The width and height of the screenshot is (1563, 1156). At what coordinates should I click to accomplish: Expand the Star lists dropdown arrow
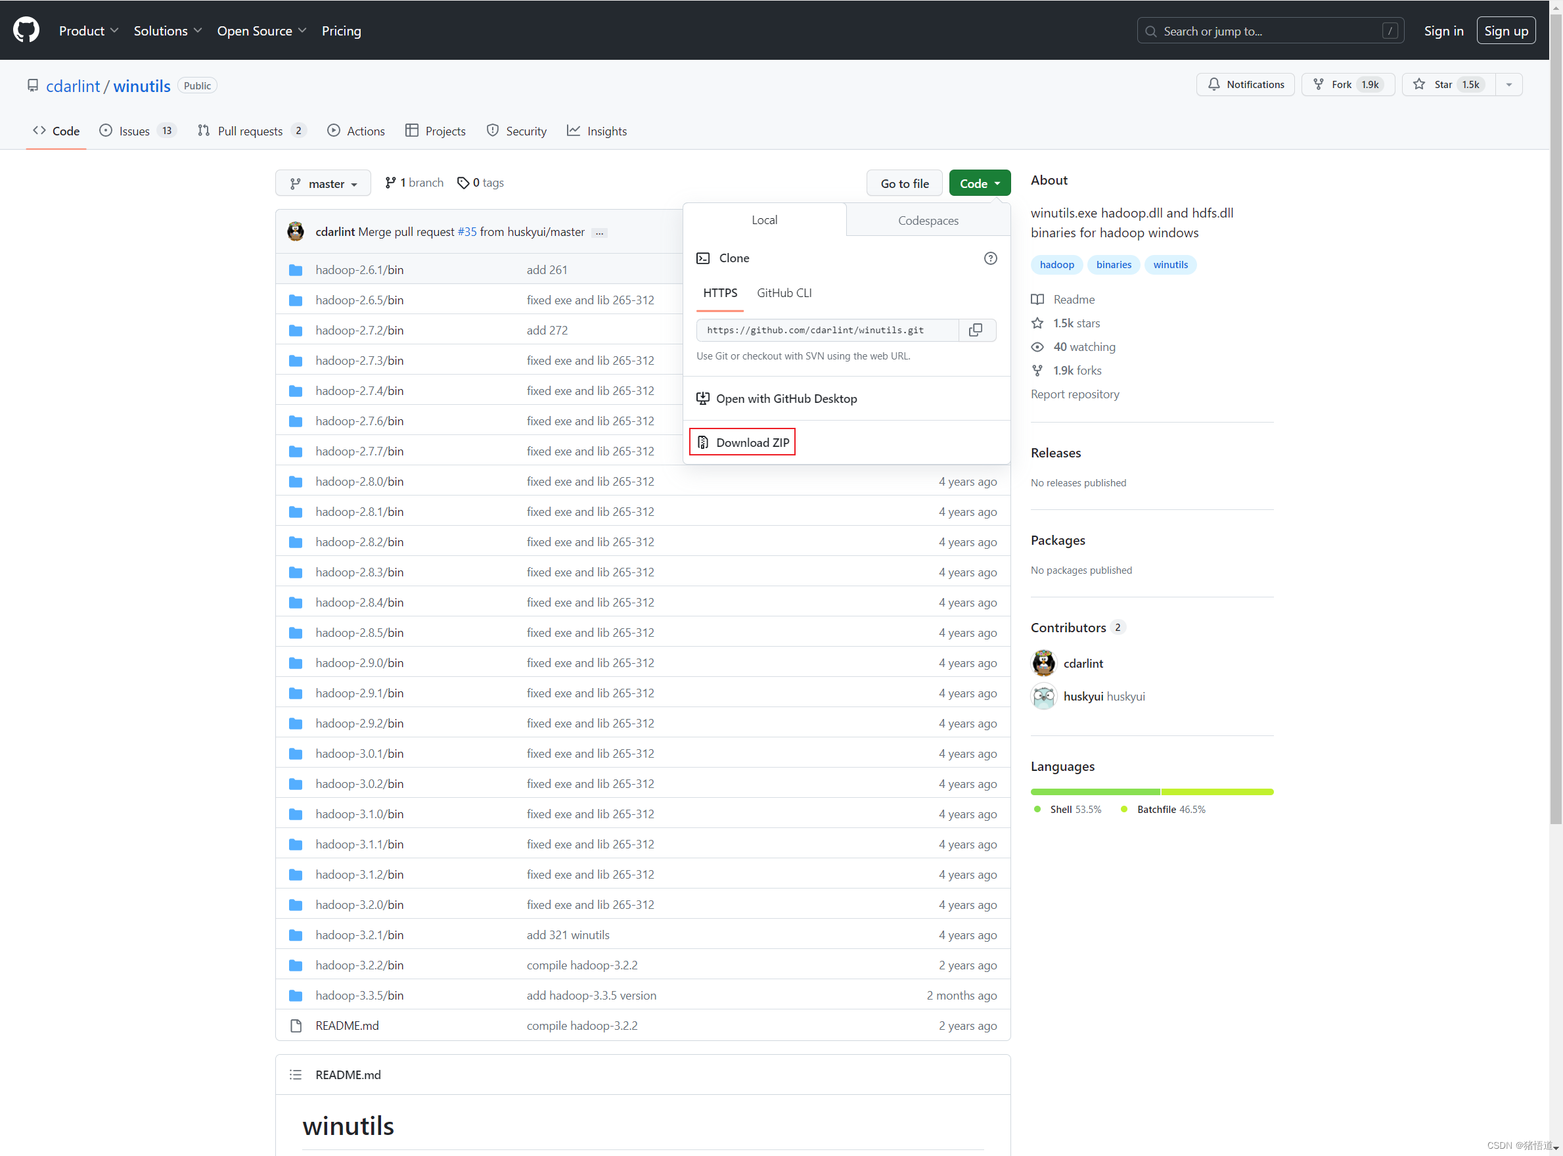tap(1508, 85)
